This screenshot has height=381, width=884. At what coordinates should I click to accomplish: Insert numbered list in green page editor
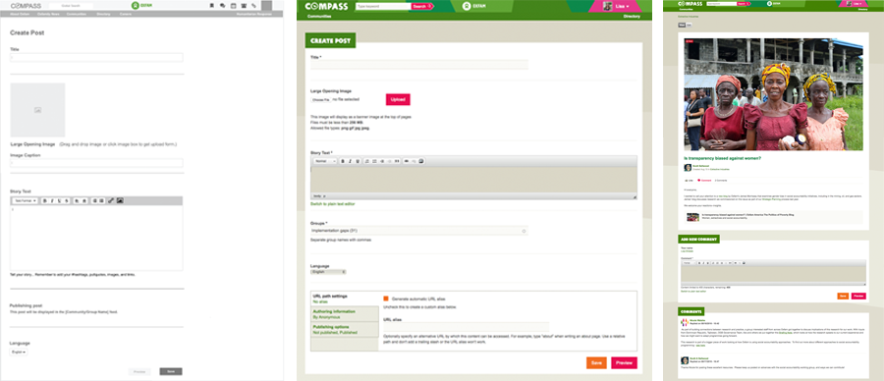click(367, 161)
